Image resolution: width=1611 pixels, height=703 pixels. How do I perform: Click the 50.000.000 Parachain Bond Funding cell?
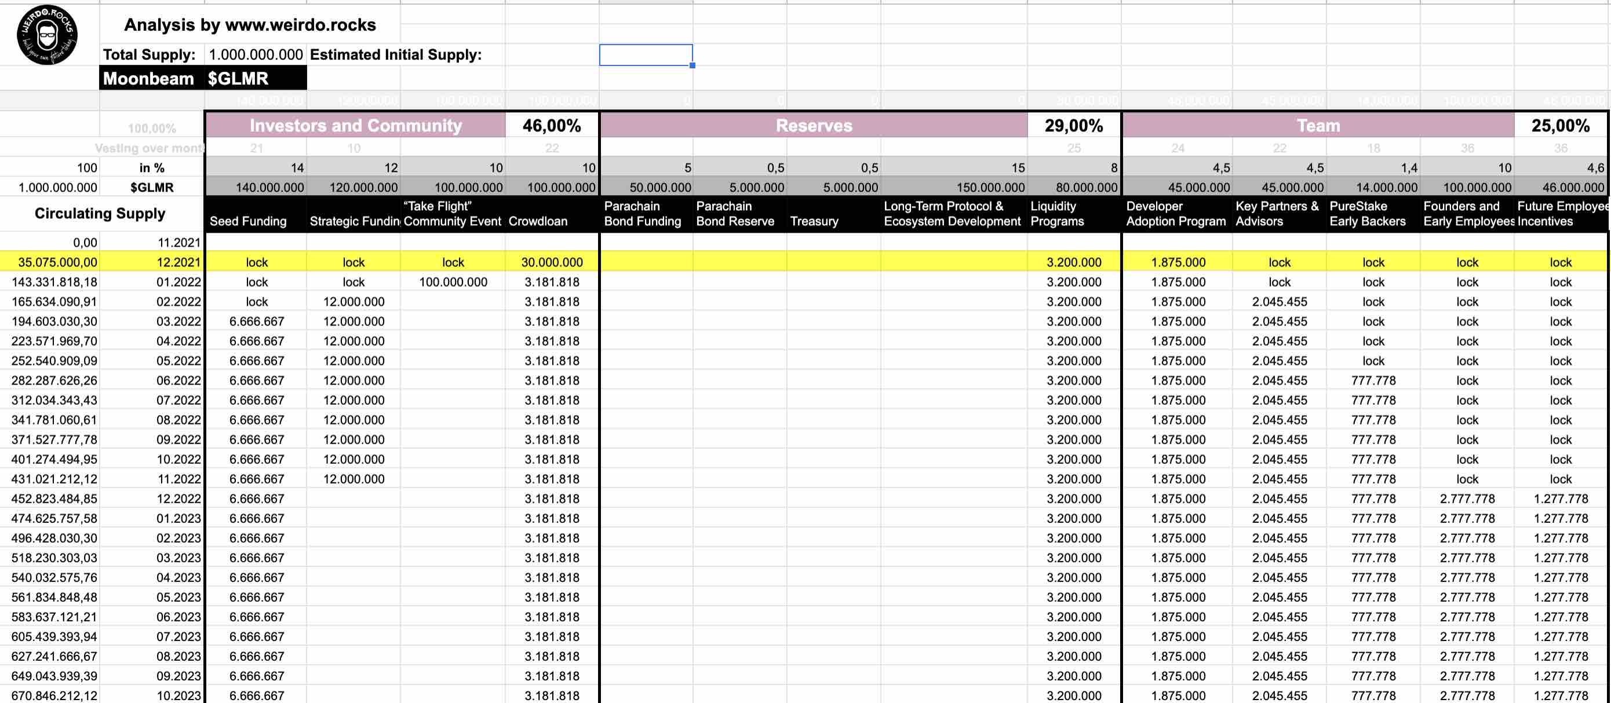pos(647,188)
